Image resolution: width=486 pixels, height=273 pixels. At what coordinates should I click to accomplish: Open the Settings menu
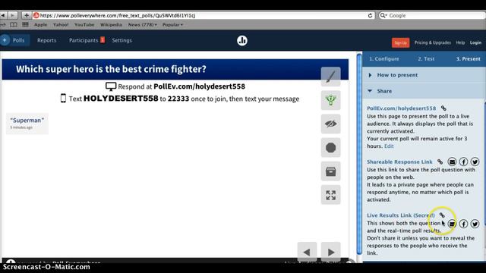[121, 40]
